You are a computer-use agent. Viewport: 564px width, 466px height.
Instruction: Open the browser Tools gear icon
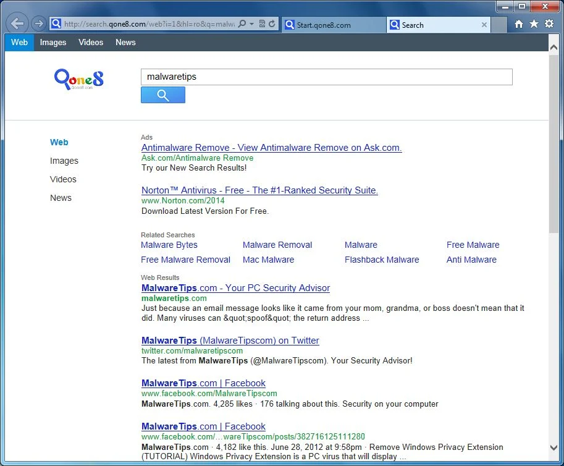coord(549,23)
